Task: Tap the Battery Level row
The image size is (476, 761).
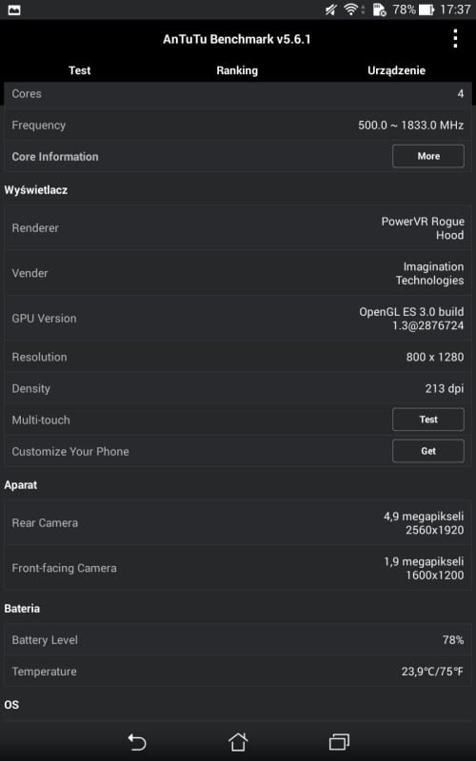Action: point(238,640)
